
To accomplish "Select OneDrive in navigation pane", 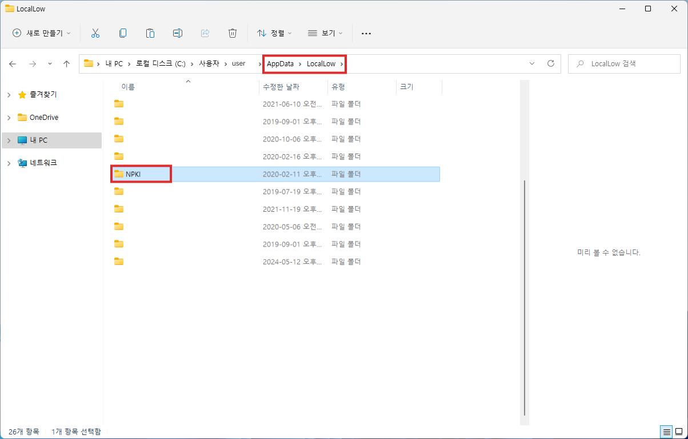I will 44,118.
